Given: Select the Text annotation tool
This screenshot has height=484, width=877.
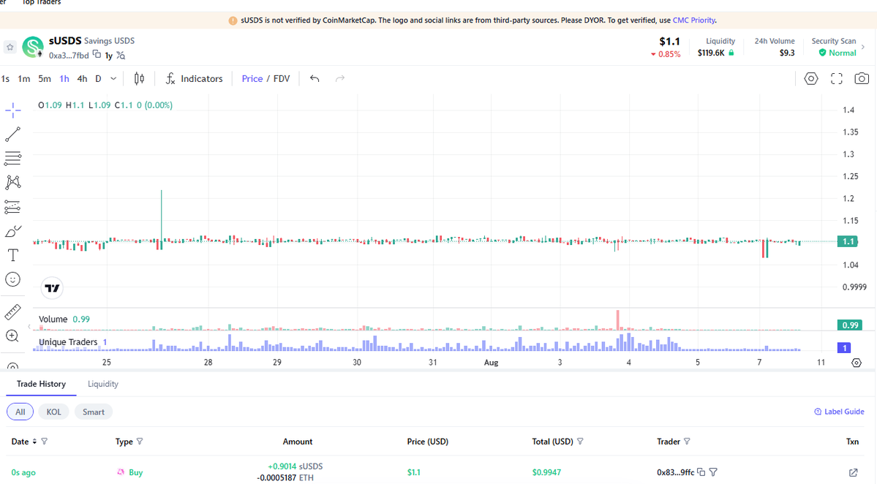Looking at the screenshot, I should [13, 255].
